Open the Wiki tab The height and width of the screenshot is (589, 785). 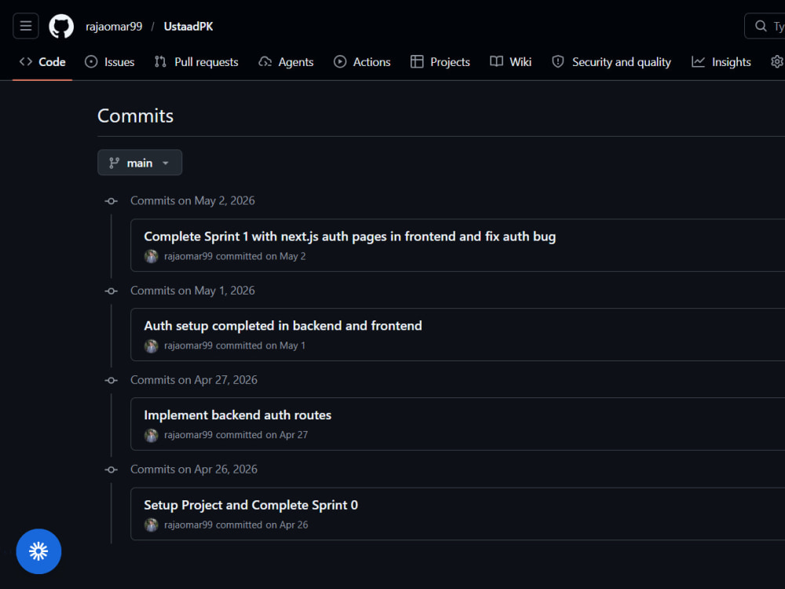511,61
